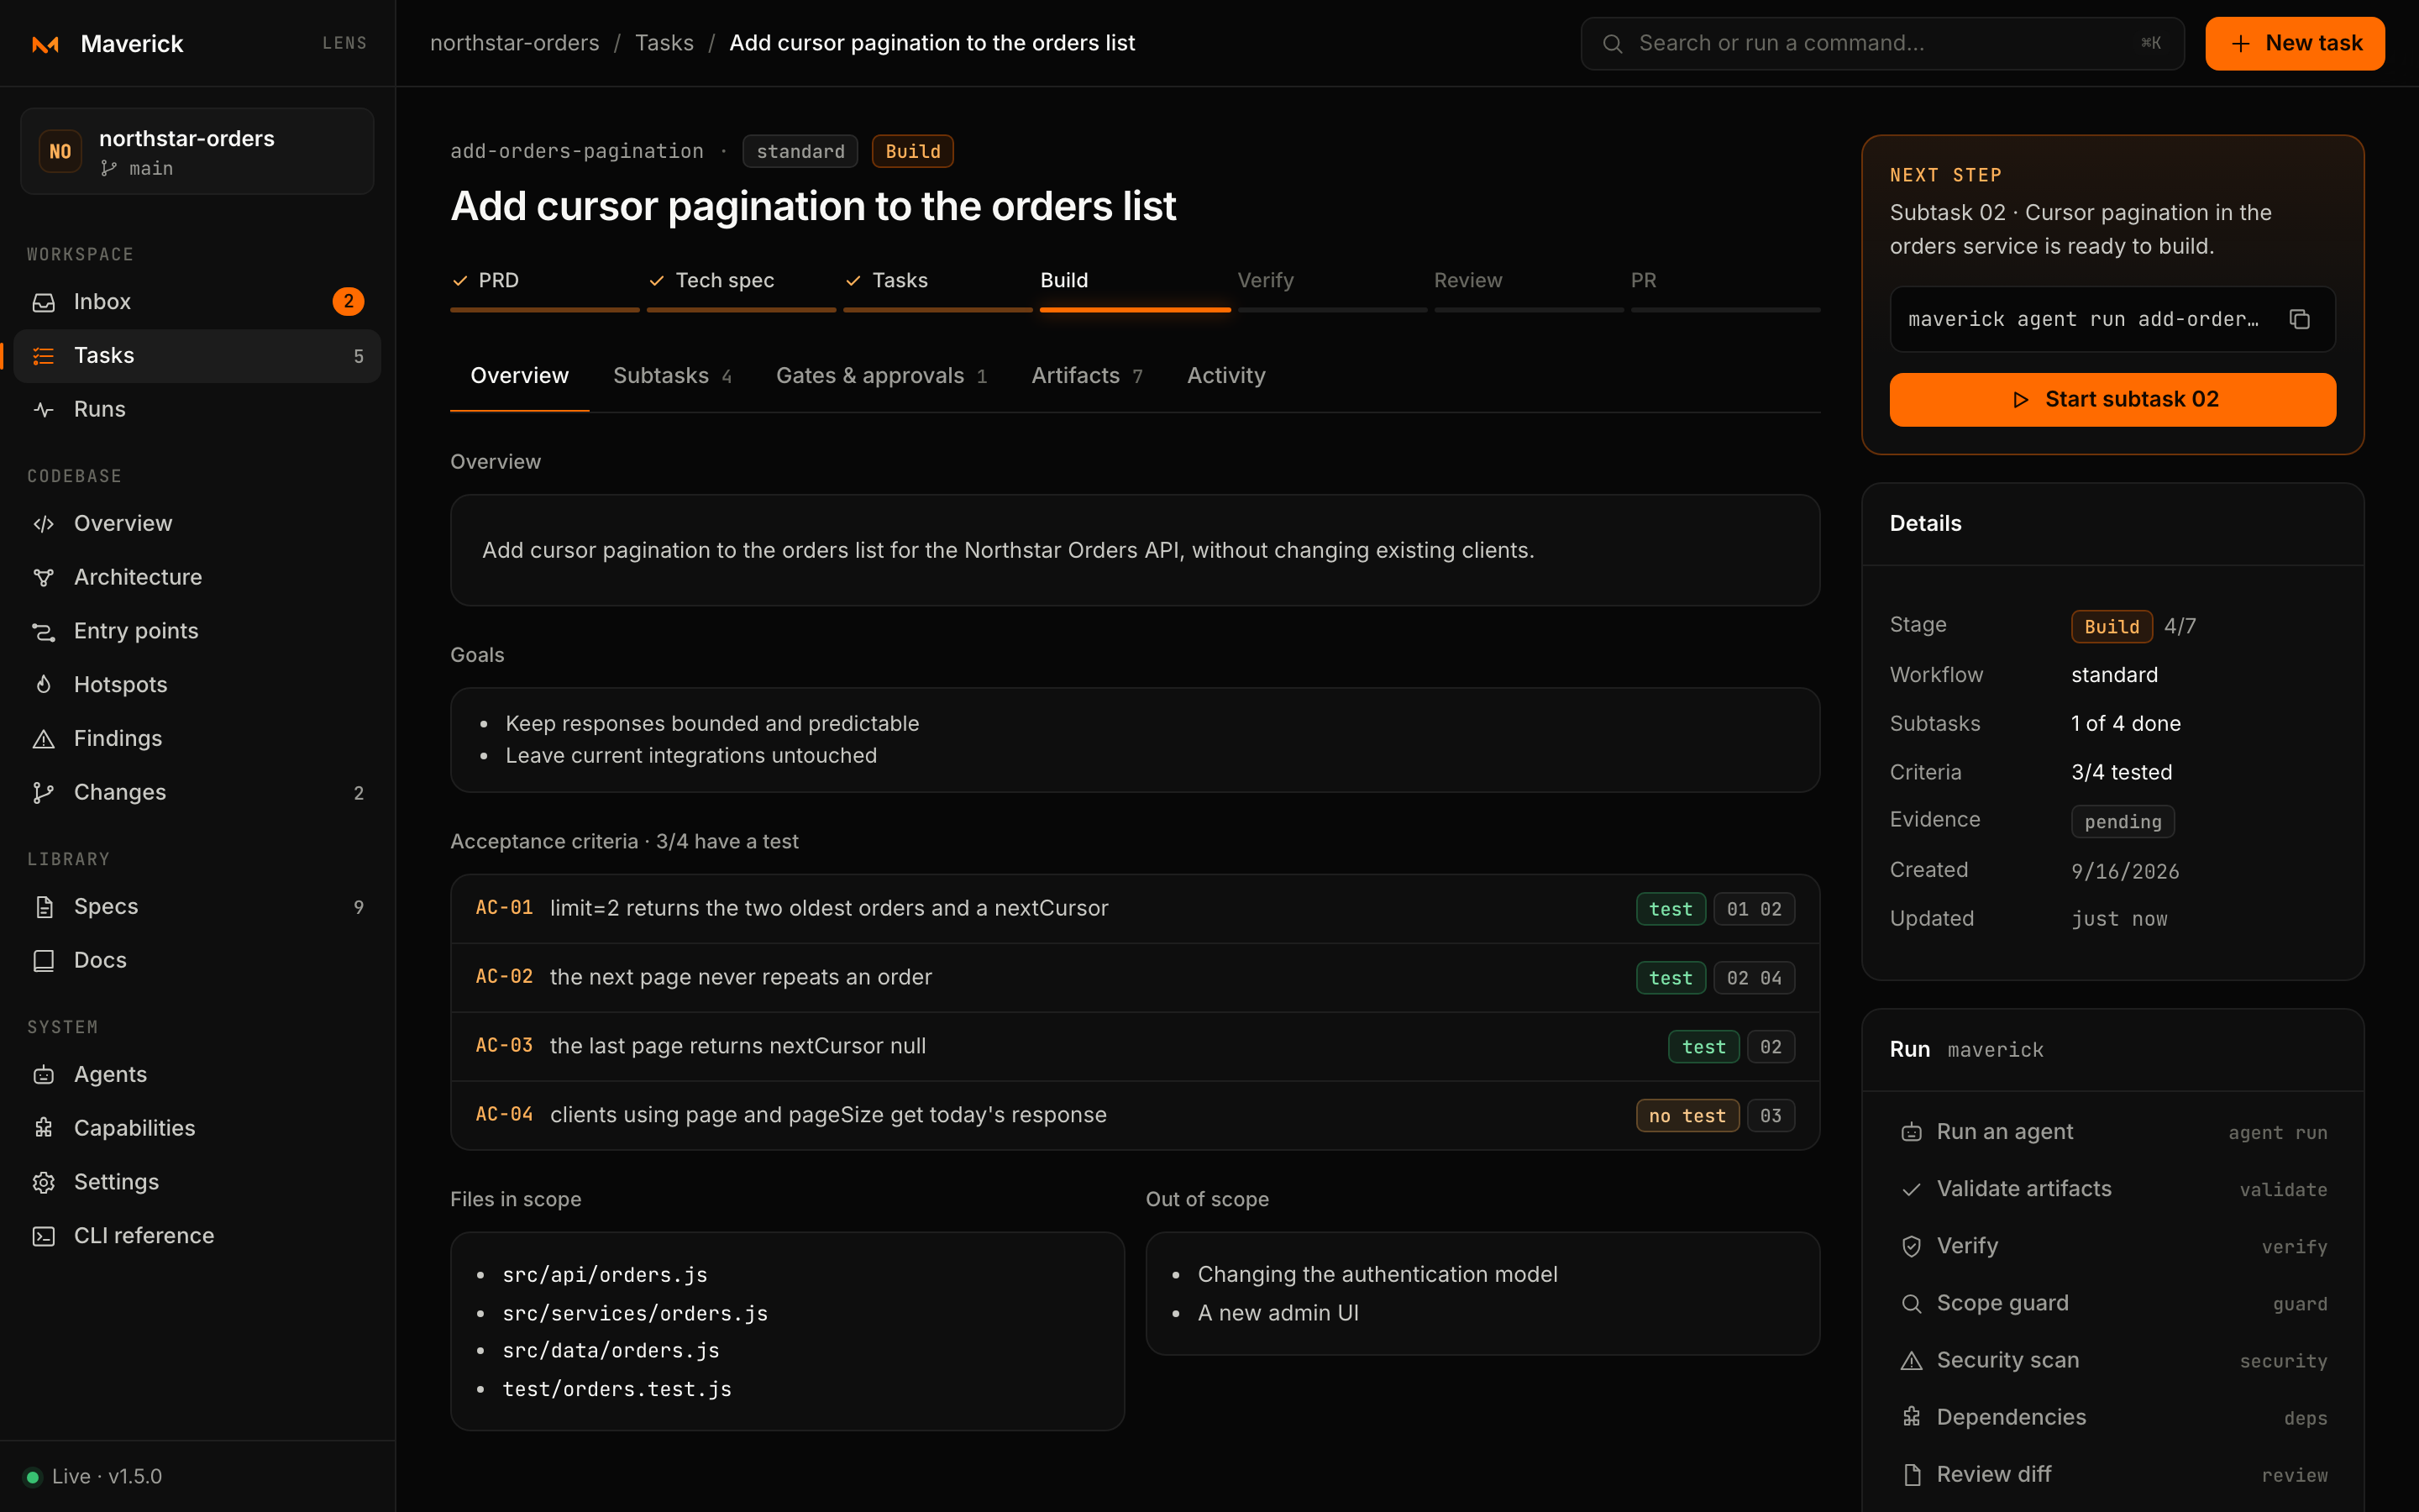Click the CLI reference terminal icon

tap(44, 1237)
